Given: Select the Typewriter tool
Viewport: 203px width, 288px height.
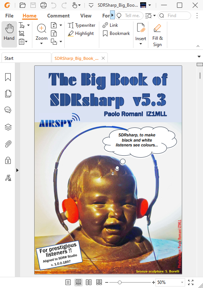Looking at the screenshot, I should tap(81, 25).
